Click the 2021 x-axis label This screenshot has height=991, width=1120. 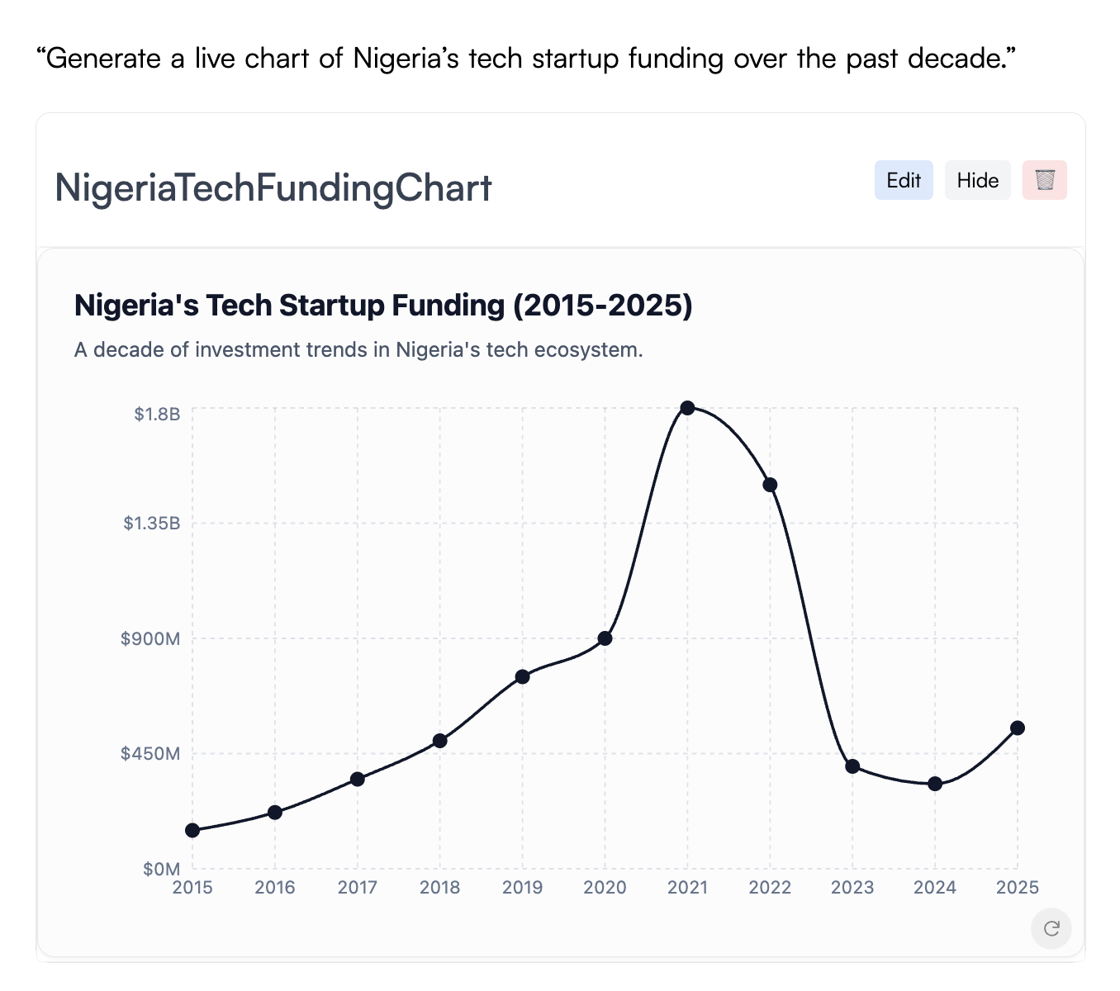click(x=687, y=888)
